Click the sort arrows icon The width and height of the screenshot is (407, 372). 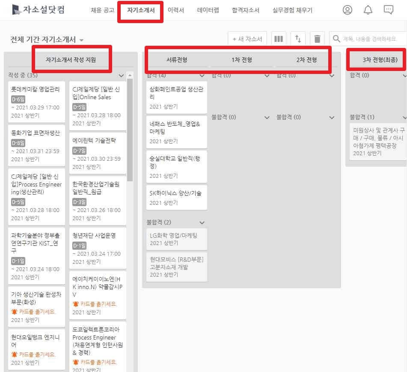298,39
